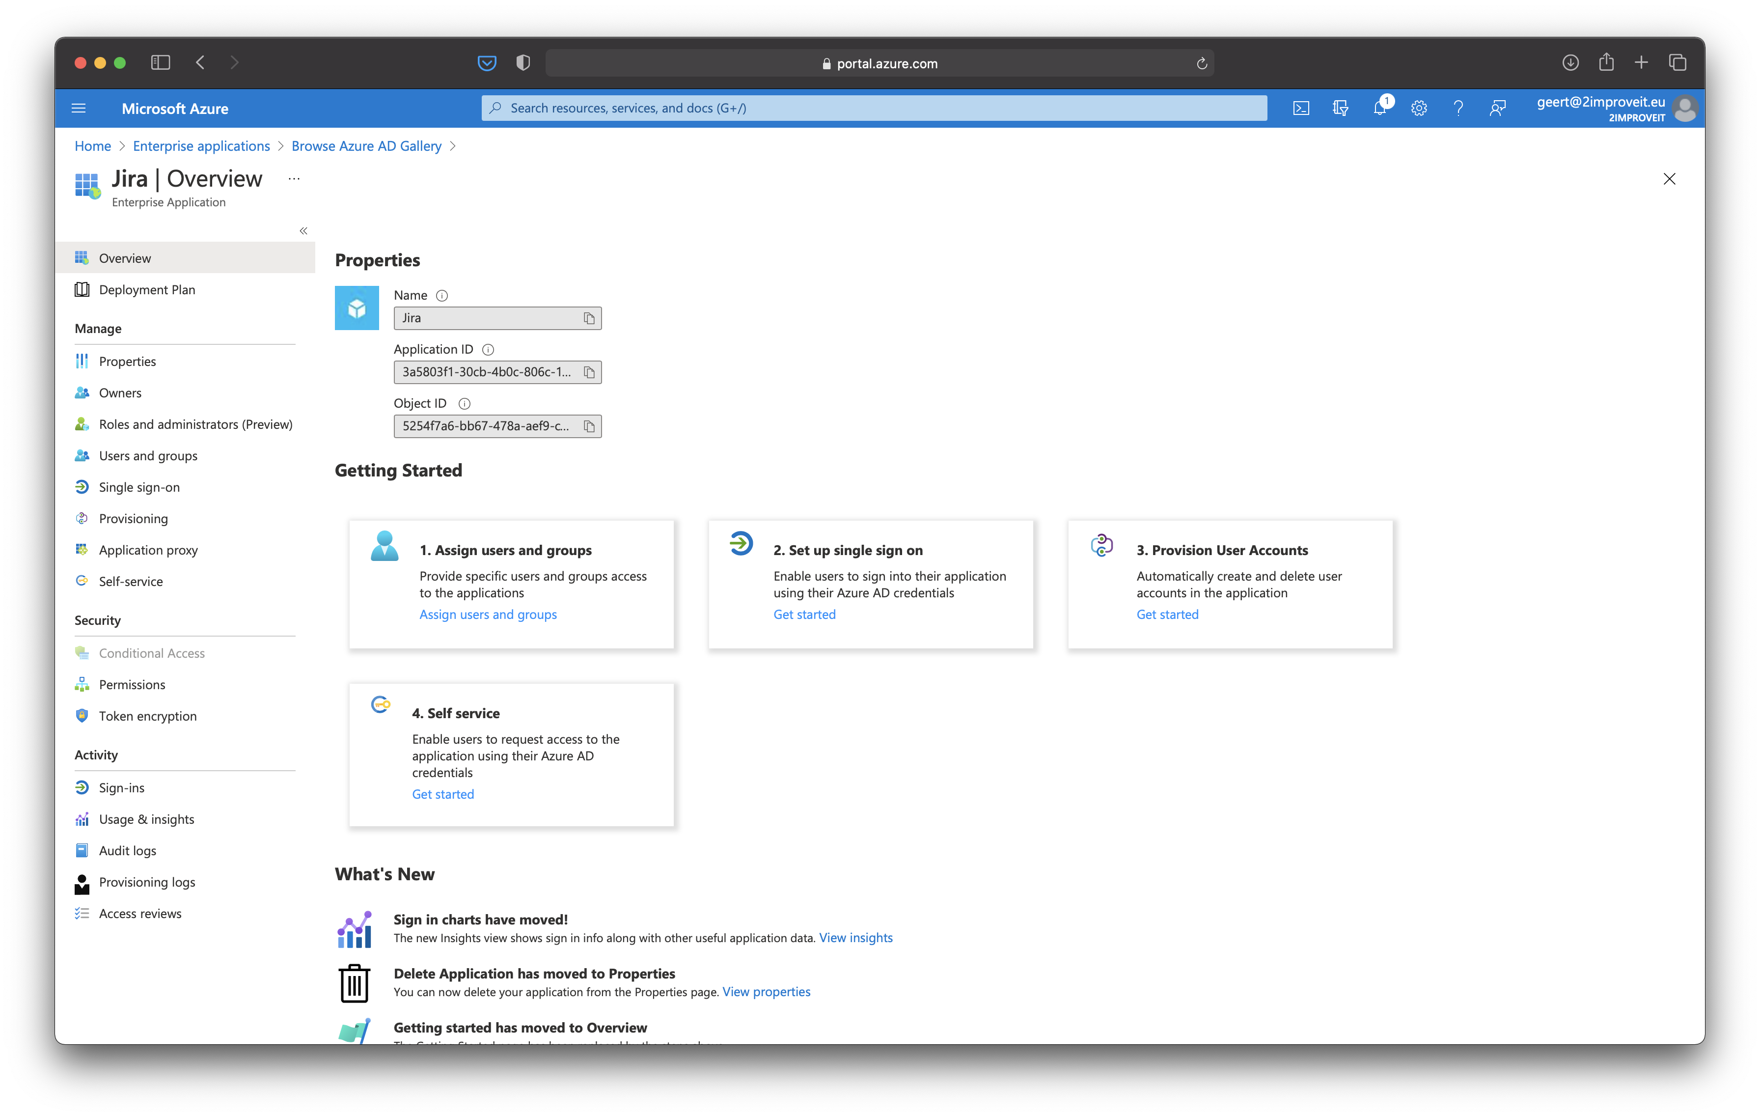Open Cloud Shell from the top bar

tap(1300, 108)
